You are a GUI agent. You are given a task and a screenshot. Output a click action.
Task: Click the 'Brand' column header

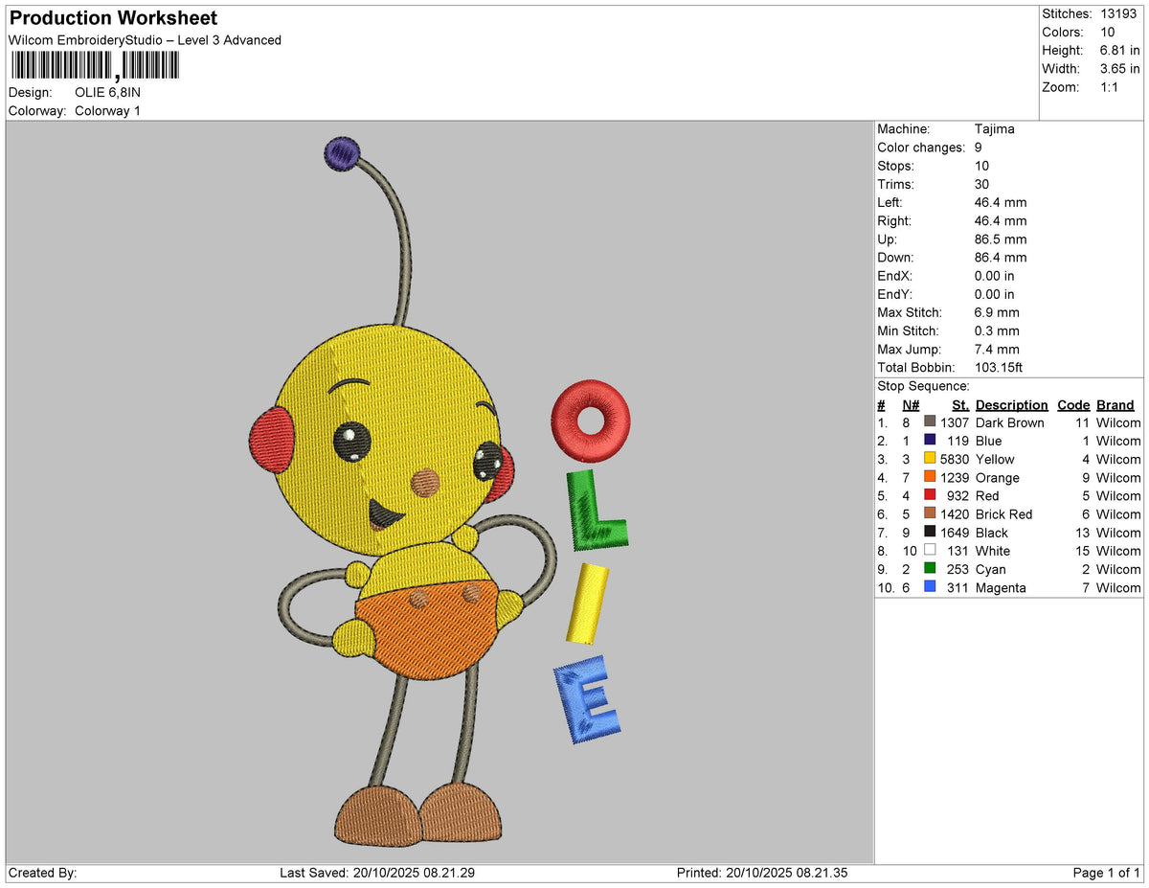point(1115,405)
